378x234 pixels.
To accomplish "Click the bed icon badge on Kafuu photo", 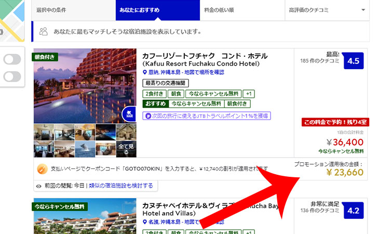I will click(129, 114).
